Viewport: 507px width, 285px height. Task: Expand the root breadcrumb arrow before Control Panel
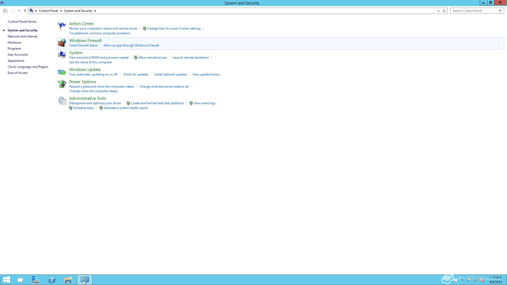[36, 11]
